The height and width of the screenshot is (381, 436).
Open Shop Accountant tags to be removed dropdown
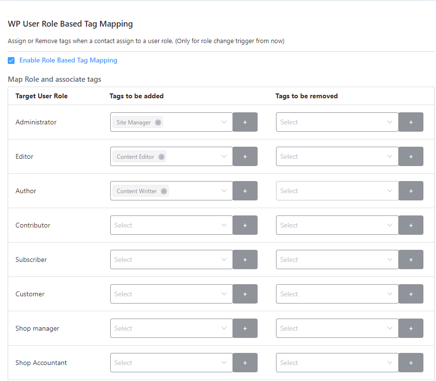click(x=337, y=363)
